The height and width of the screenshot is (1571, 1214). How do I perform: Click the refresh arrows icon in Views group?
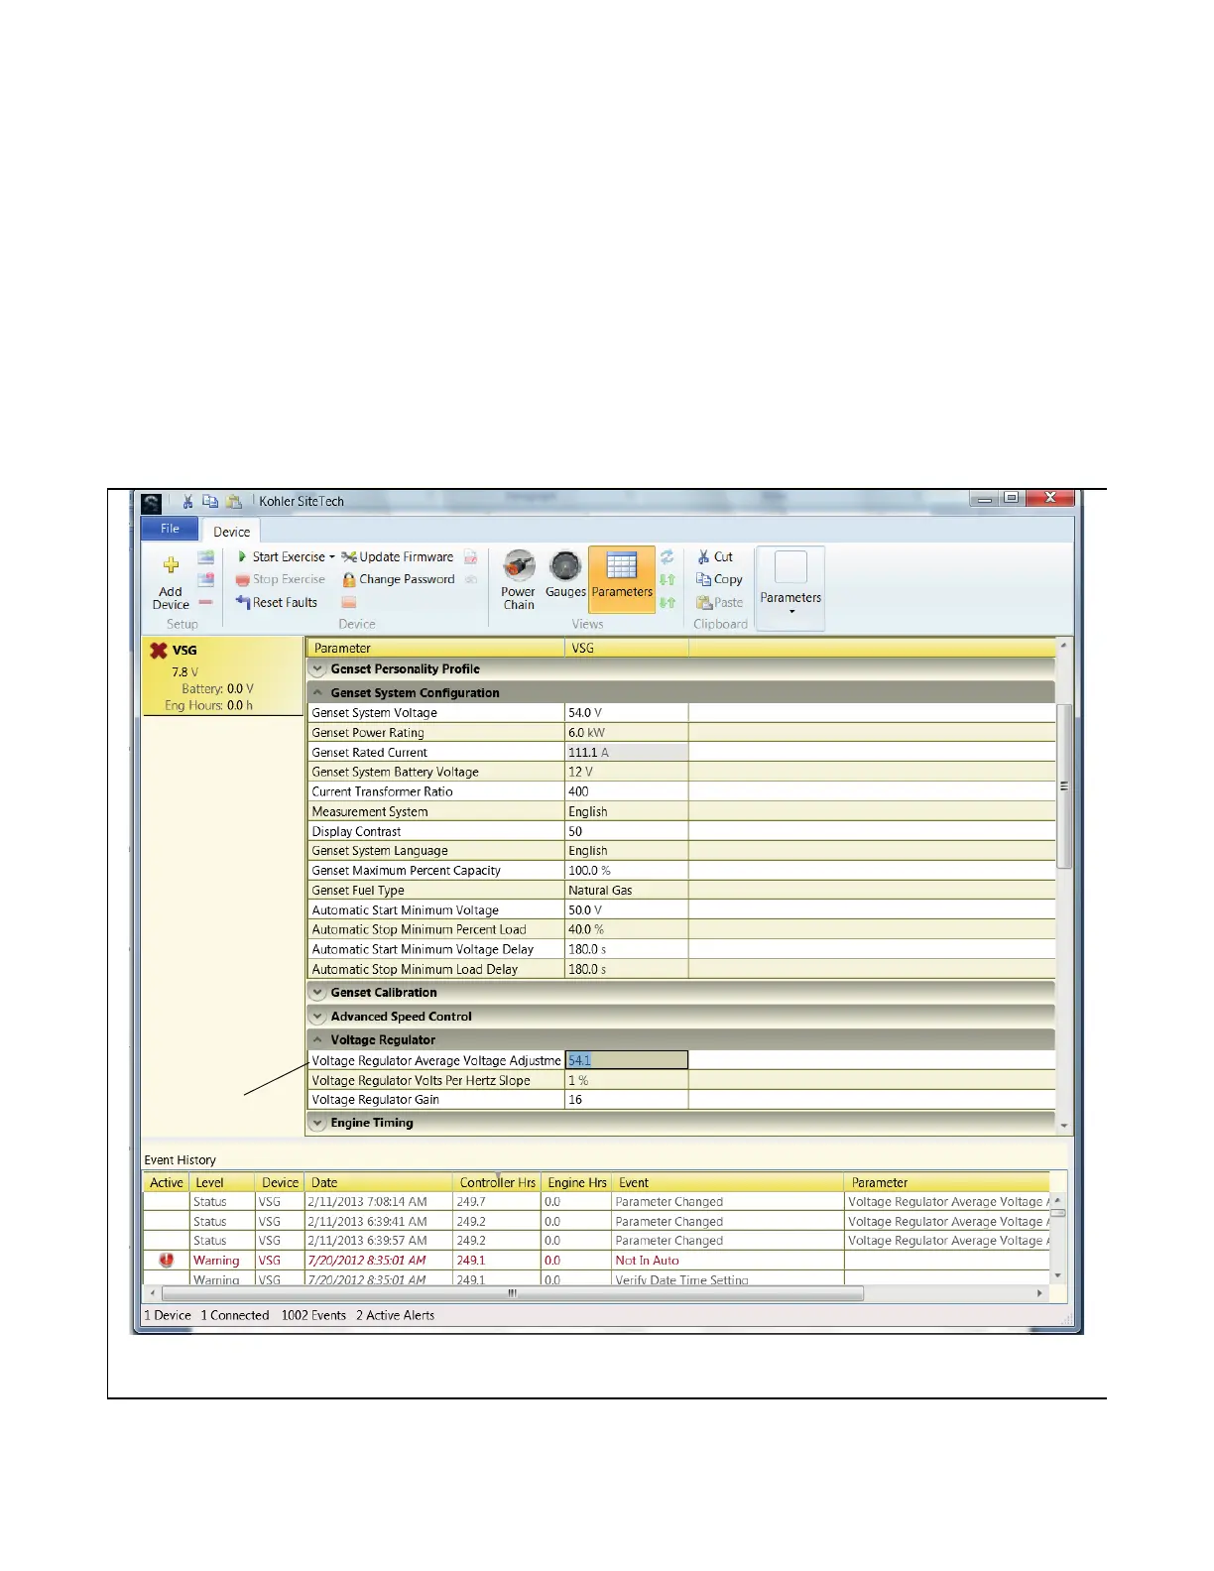pos(668,557)
